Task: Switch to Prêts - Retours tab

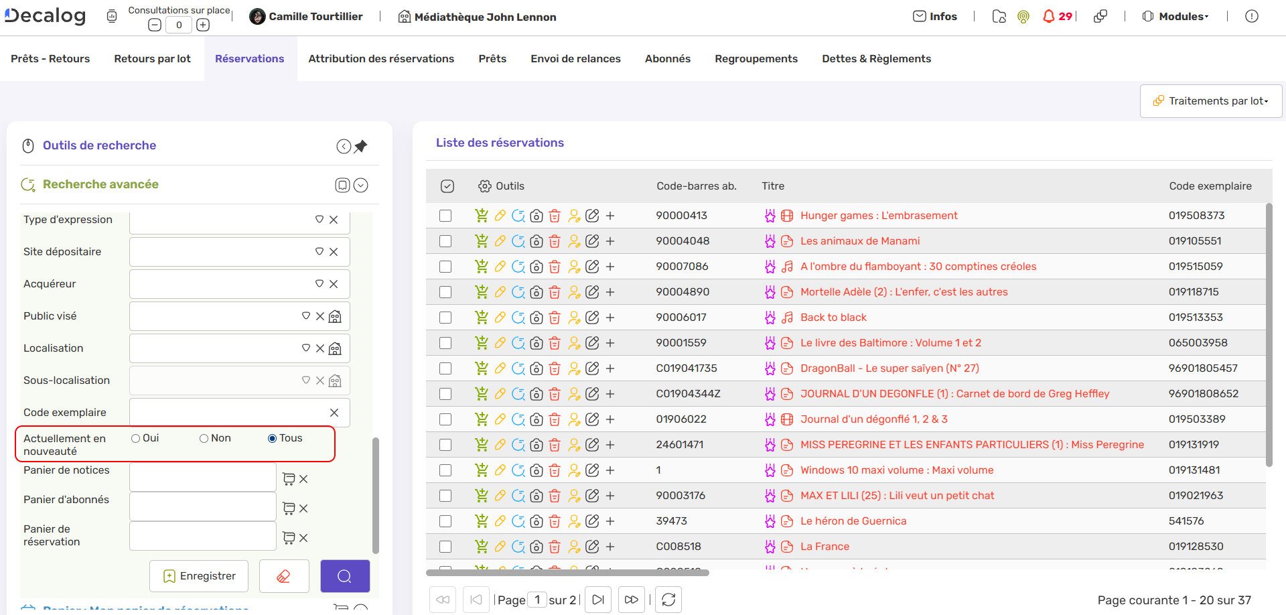Action: [x=50, y=59]
